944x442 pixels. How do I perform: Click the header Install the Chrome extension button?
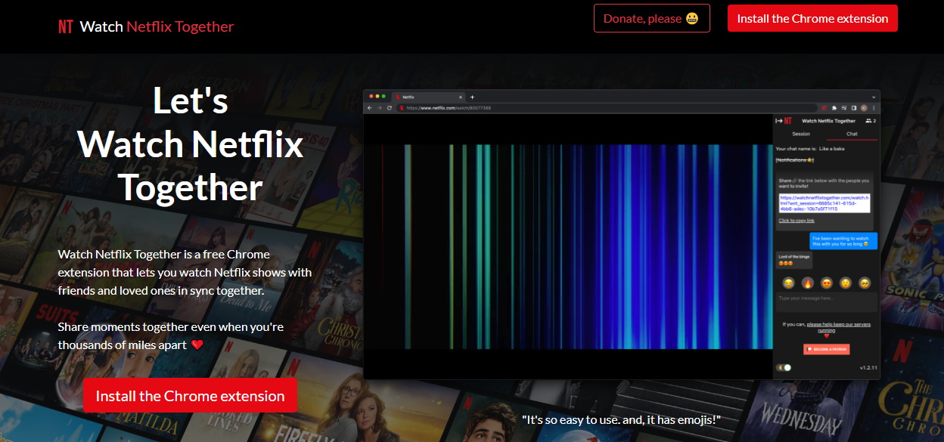[x=812, y=18]
